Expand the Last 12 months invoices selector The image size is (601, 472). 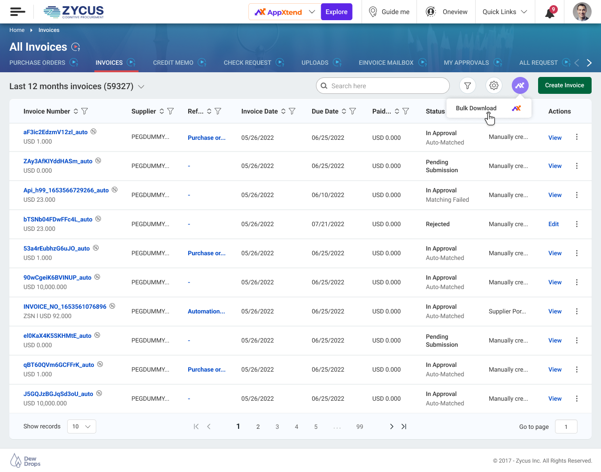pos(141,87)
